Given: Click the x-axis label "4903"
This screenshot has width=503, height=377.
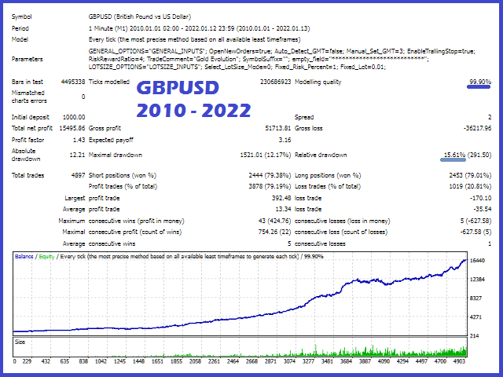Looking at the screenshot, I should click(459, 361).
